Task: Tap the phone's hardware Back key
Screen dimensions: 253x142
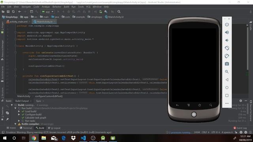Action: pos(177,105)
